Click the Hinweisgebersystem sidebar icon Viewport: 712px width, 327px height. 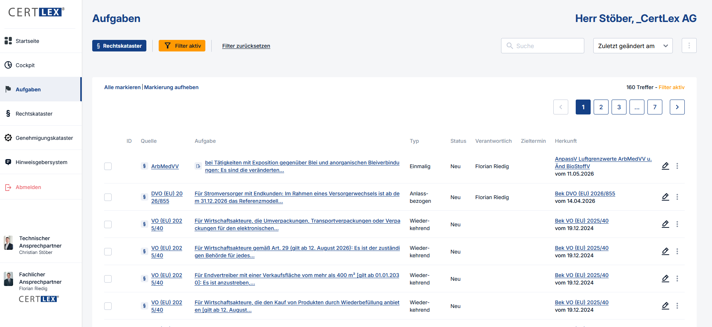(8, 162)
